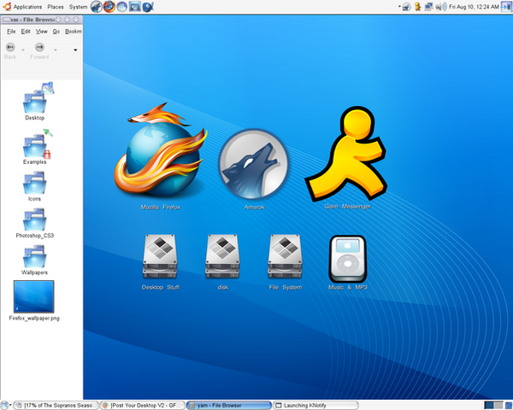
Task: Click the Mozilla Firefox desktop label
Action: [161, 207]
